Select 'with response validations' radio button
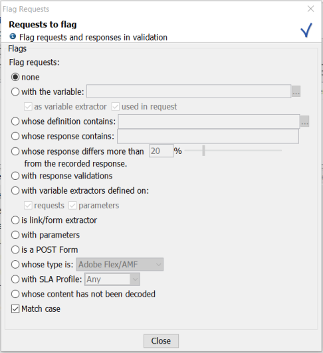The image size is (323, 353). pos(15,176)
